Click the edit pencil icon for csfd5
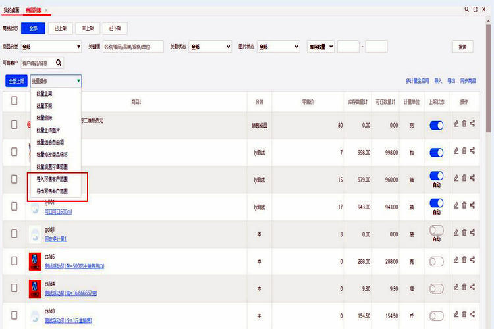This screenshot has height=329, width=494. click(x=456, y=261)
